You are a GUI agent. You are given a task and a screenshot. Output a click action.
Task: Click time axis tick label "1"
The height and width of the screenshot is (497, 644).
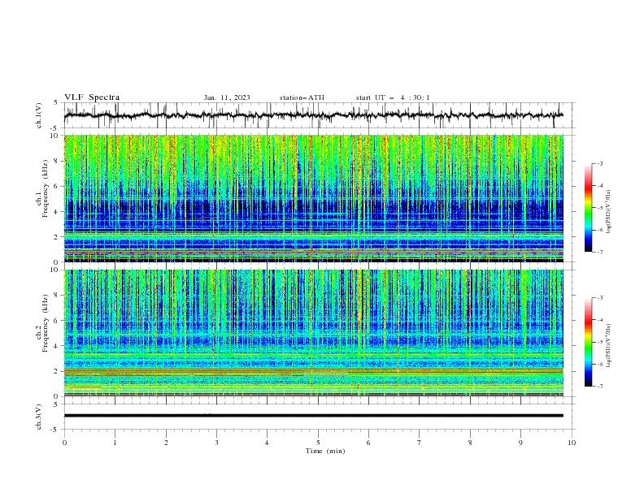(x=115, y=443)
